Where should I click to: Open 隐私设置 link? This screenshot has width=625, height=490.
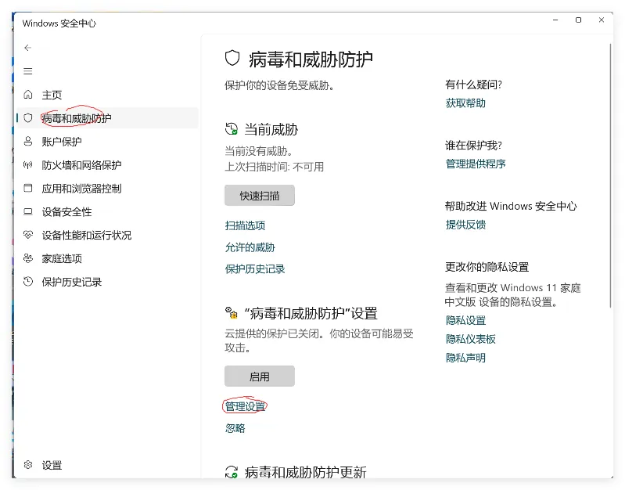465,320
